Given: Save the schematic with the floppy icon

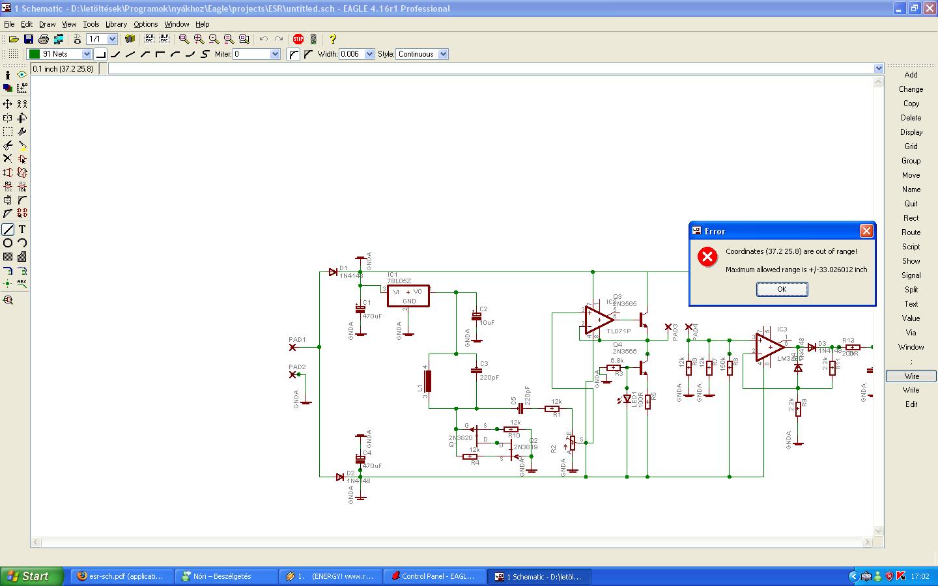Looking at the screenshot, I should (x=29, y=39).
